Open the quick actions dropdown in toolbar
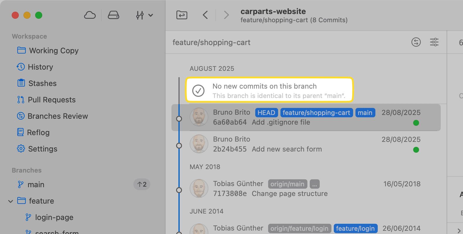463x234 pixels. pos(144,15)
